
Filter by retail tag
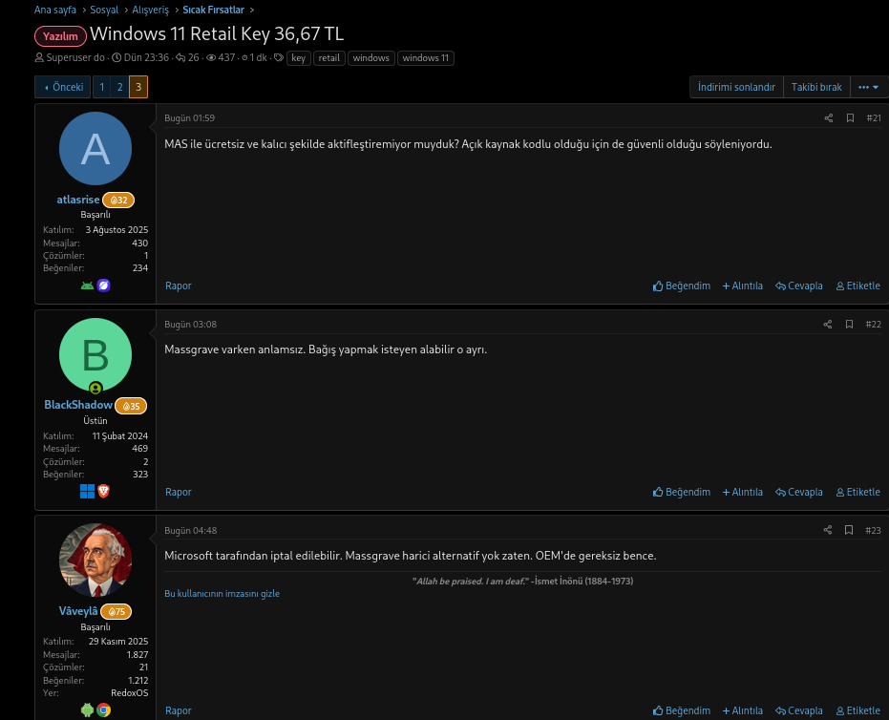[328, 58]
